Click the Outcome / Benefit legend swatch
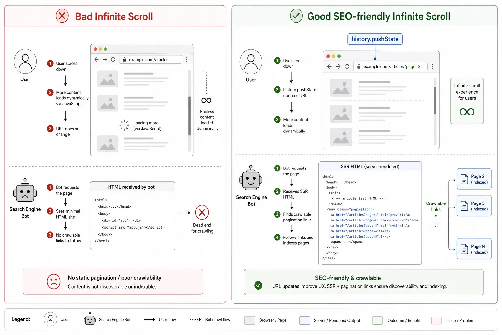The height and width of the screenshot is (335, 502). coord(377,320)
